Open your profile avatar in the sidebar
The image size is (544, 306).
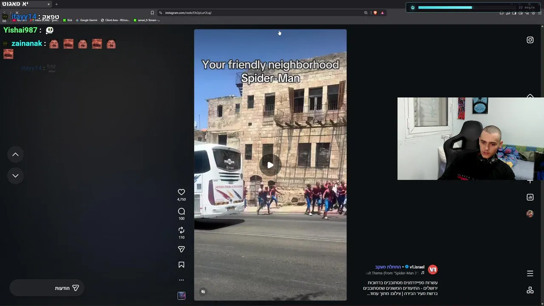(530, 214)
